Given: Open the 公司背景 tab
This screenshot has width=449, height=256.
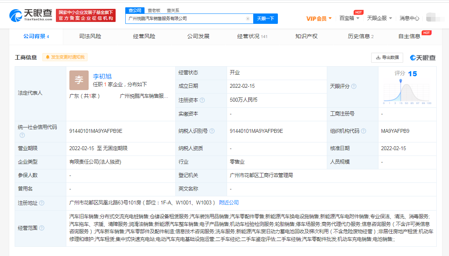Looking at the screenshot, I should pyautogui.click(x=36, y=36).
